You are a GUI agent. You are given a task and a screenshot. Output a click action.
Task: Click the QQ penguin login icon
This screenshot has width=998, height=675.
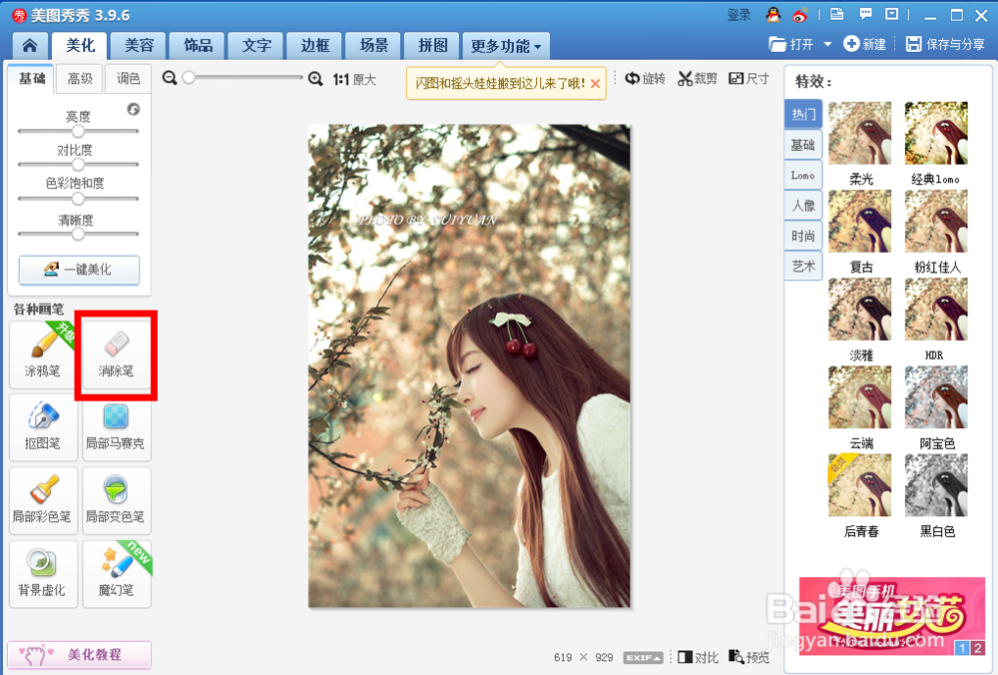(772, 14)
